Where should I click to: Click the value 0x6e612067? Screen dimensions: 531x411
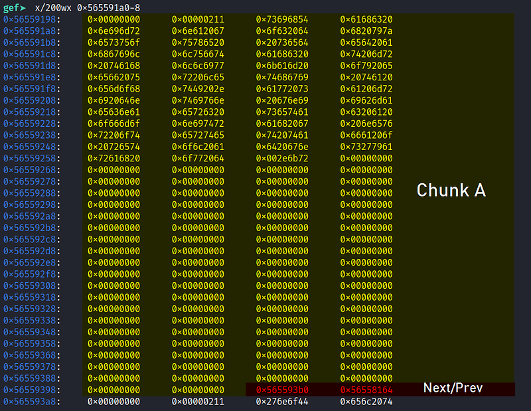(x=198, y=31)
